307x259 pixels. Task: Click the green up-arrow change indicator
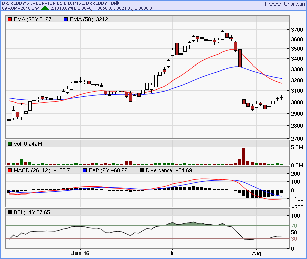[45, 8]
